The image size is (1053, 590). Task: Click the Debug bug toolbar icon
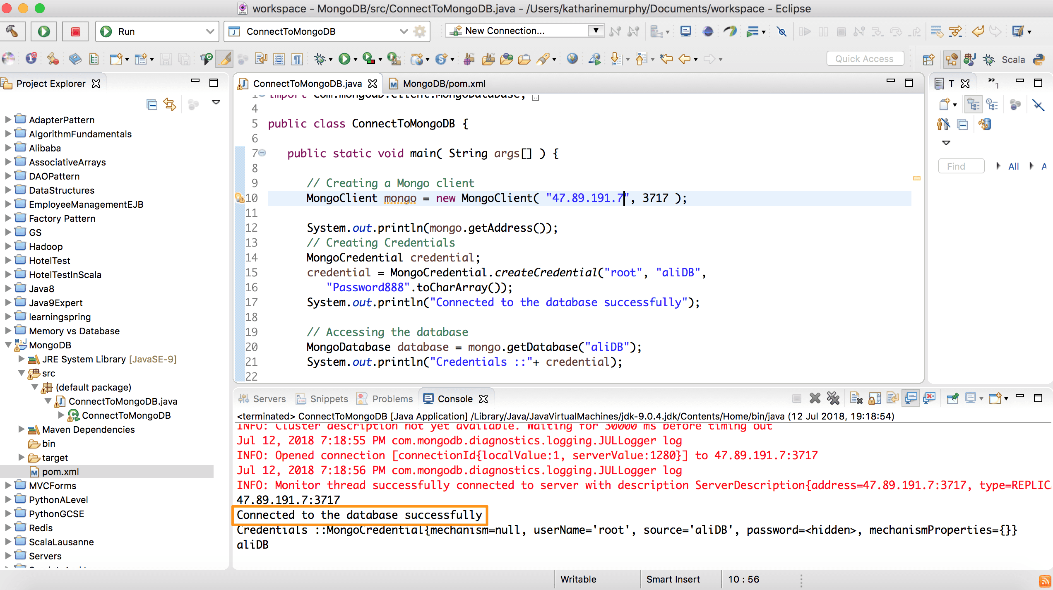[320, 59]
